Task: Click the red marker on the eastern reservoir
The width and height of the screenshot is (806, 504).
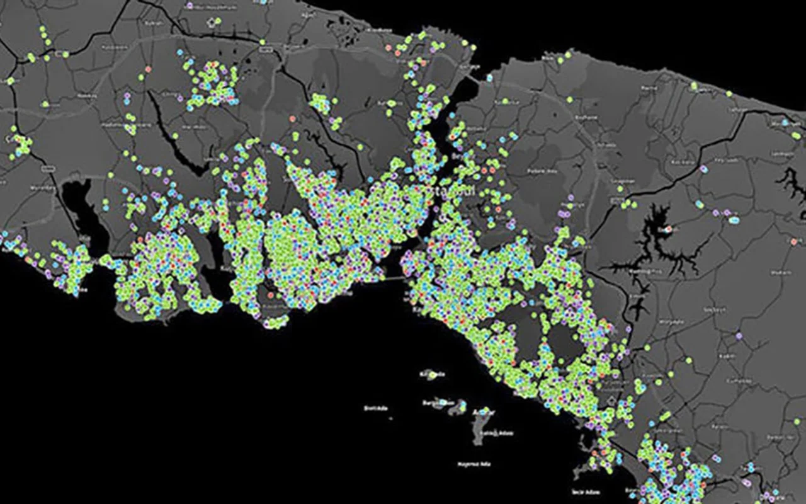Action: [x=669, y=229]
